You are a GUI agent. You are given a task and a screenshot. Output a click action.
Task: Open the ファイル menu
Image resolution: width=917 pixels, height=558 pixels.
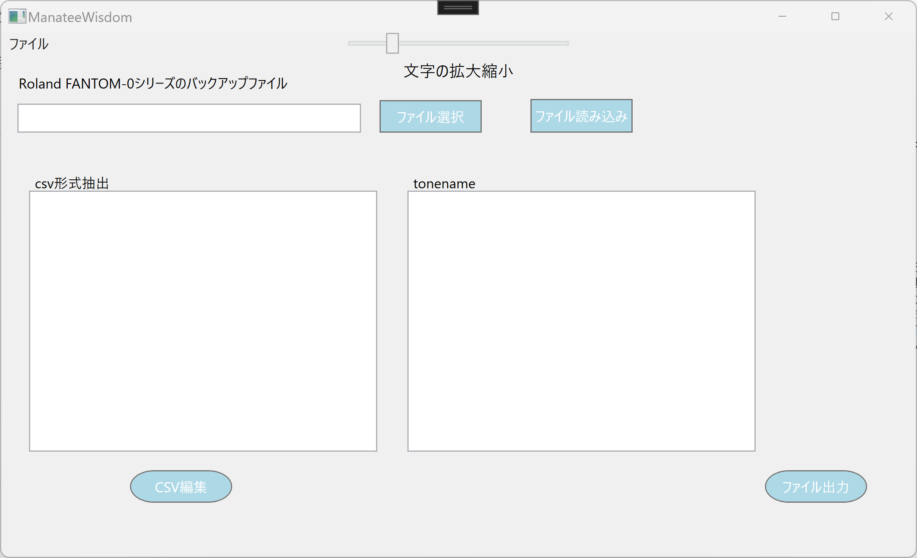pyautogui.click(x=29, y=44)
